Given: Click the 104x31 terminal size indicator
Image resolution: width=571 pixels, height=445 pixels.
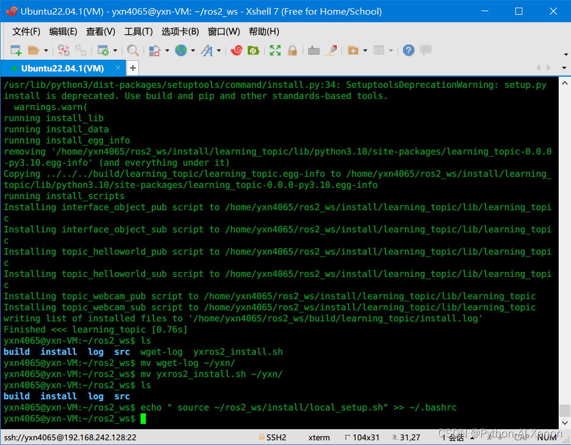Looking at the screenshot, I should tap(362, 437).
